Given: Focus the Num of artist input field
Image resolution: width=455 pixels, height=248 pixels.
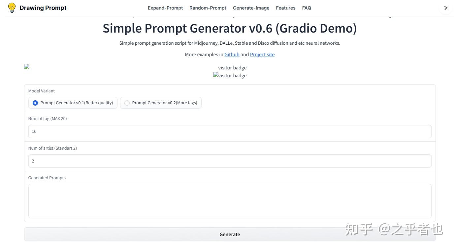Looking at the screenshot, I should pos(230,161).
